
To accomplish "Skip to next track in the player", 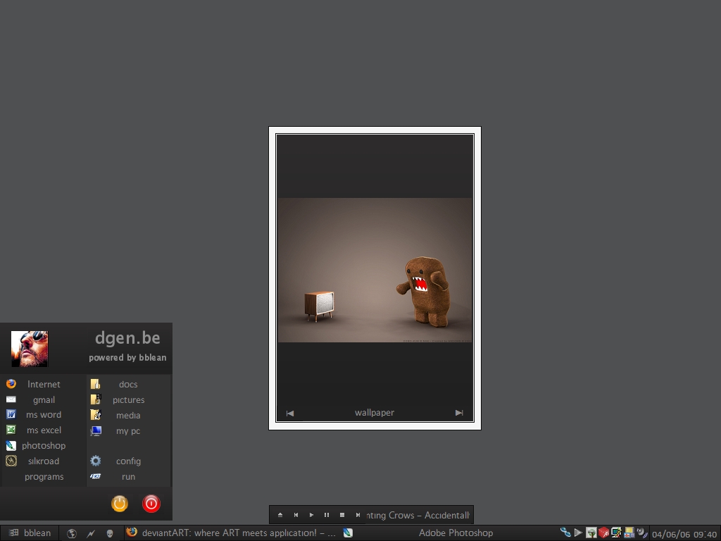I will point(358,515).
